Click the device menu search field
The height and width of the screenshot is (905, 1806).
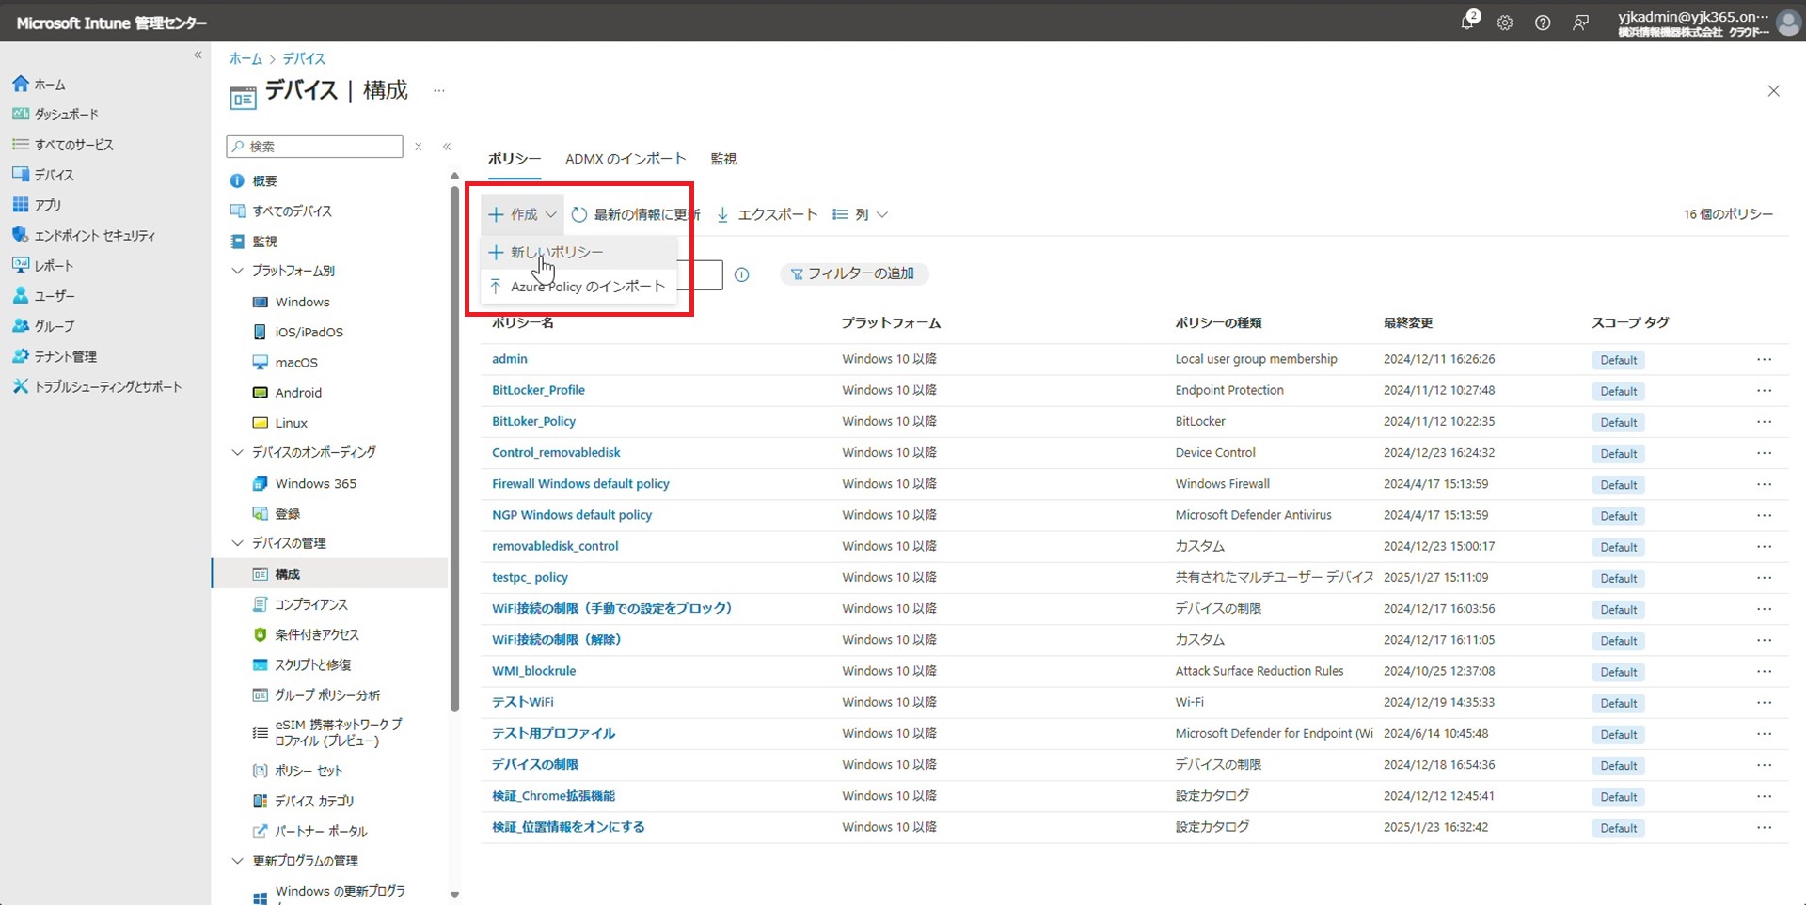pos(314,147)
